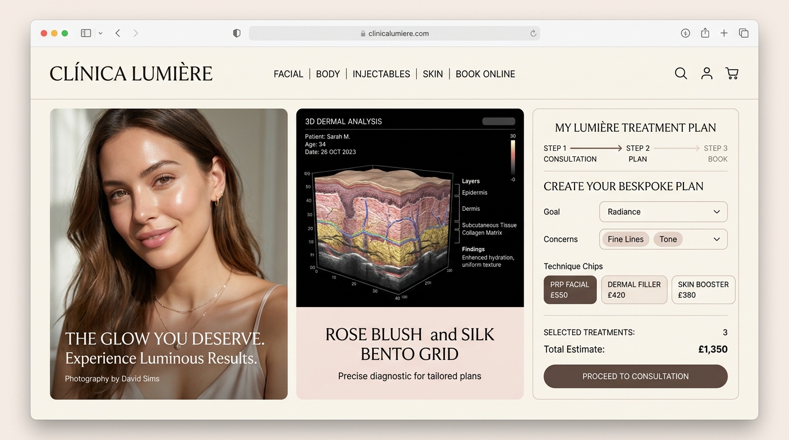Open the INJECTABLES menu
This screenshot has width=789, height=440.
pyautogui.click(x=381, y=74)
